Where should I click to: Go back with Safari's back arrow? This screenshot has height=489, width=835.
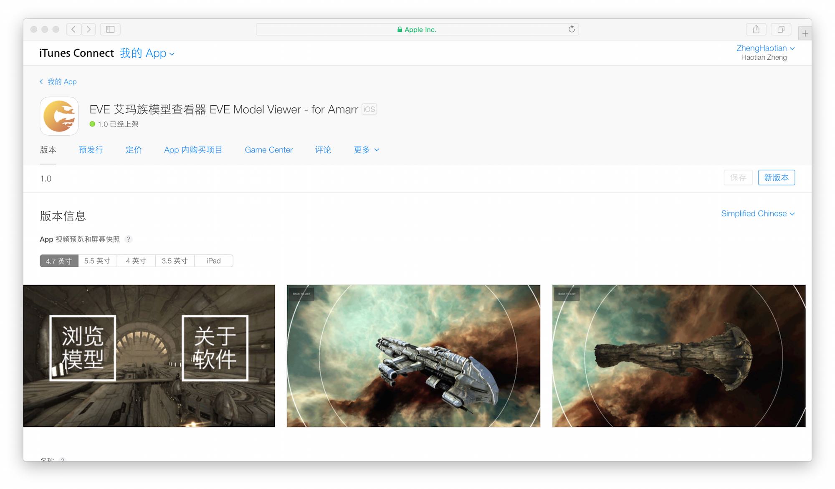point(73,29)
